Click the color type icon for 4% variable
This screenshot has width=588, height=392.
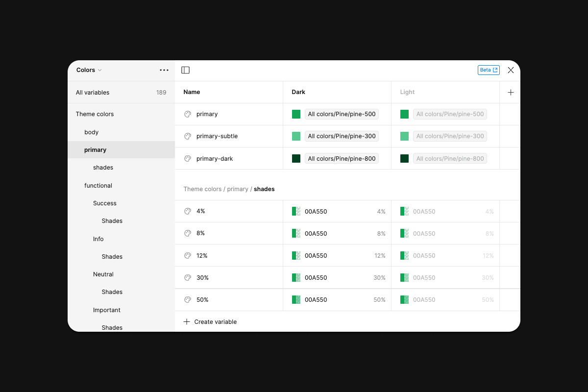(x=187, y=211)
